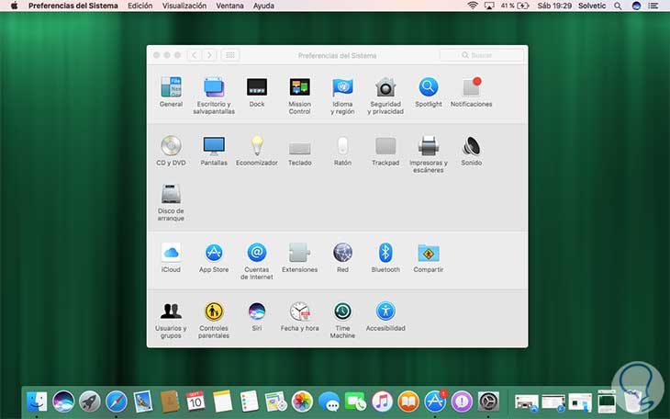
Task: Open Fecha y hora preferences
Action: [x=299, y=311]
